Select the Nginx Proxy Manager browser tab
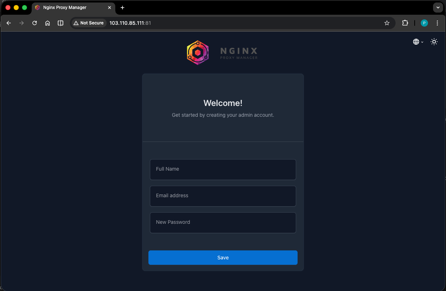 point(73,8)
